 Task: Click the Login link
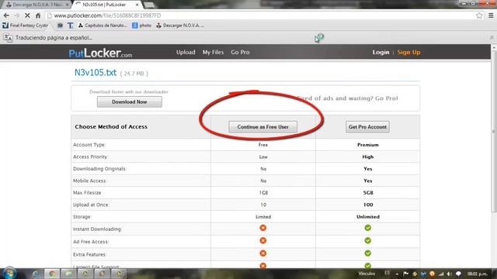click(x=381, y=52)
